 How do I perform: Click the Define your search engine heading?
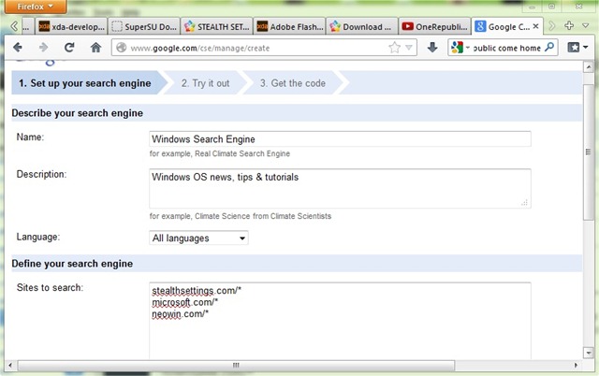click(72, 264)
